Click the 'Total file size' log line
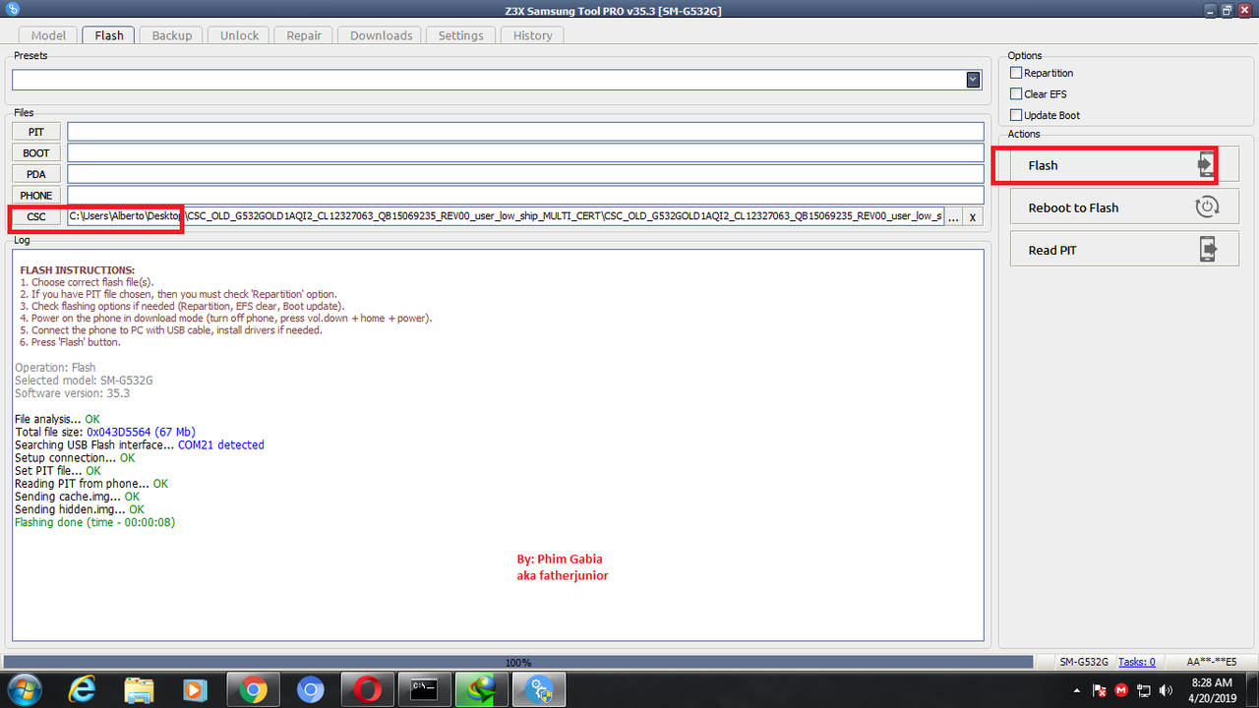This screenshot has width=1259, height=708. coord(105,432)
